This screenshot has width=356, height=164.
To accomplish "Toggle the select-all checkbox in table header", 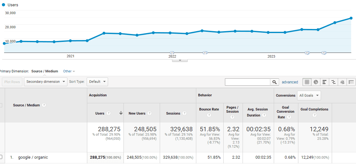I will coord(1,105).
